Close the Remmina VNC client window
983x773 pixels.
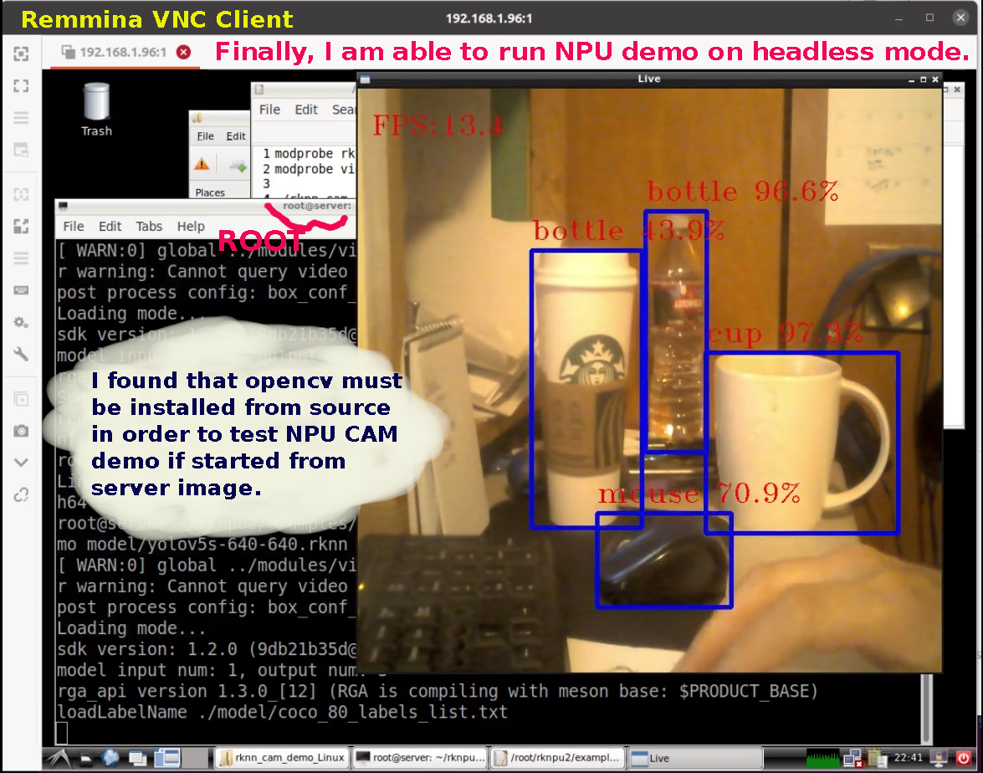(x=960, y=18)
